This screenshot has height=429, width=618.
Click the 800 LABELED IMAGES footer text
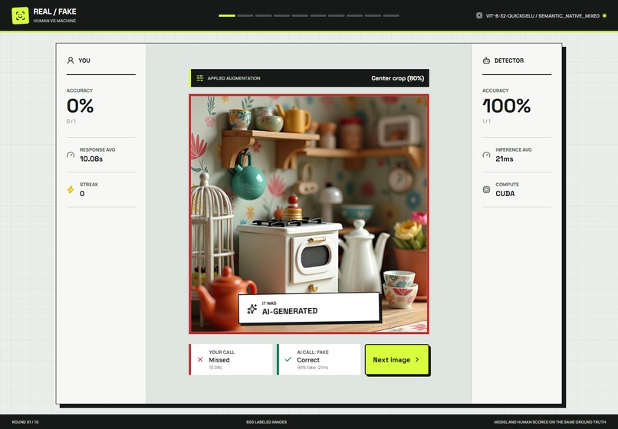click(266, 422)
